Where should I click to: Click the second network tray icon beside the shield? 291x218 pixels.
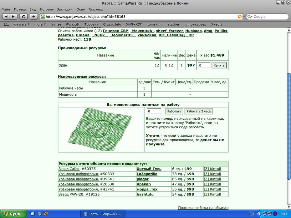coord(270,214)
